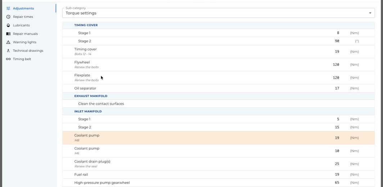Select the Oil separator row

(218, 88)
